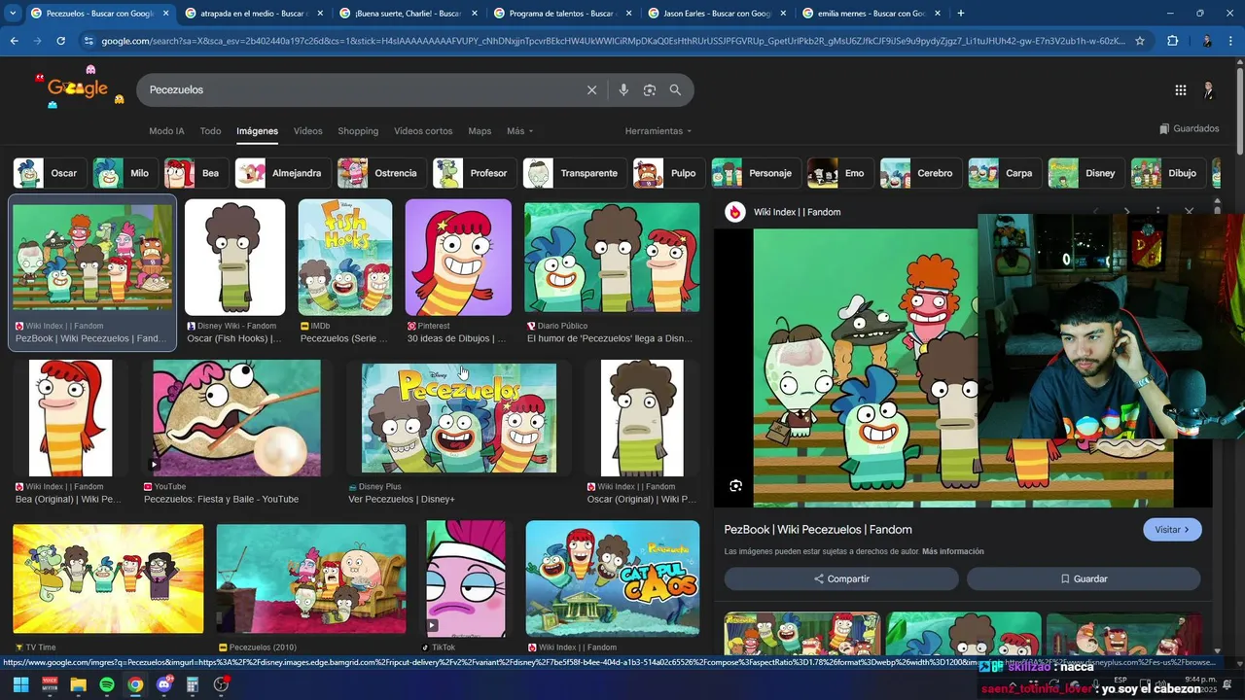Expand the Más dropdown
This screenshot has height=700, width=1245.
(519, 131)
